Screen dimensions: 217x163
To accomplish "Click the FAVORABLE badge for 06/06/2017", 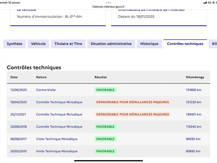I will [x=105, y=139].
